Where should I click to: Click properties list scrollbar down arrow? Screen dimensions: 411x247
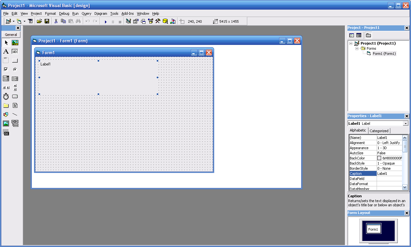[x=405, y=187]
